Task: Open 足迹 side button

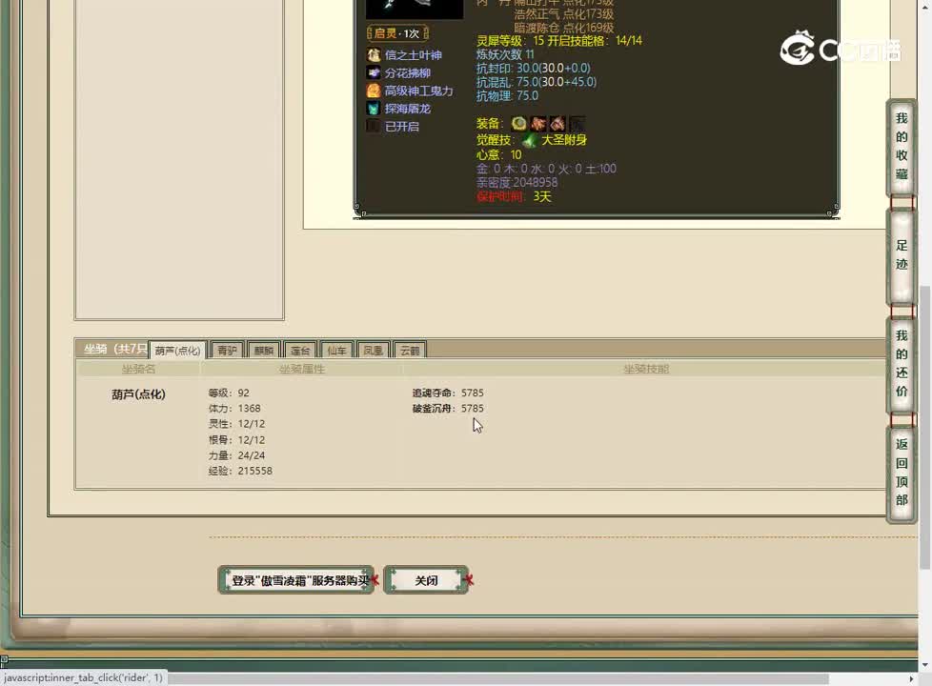Action: click(x=902, y=255)
